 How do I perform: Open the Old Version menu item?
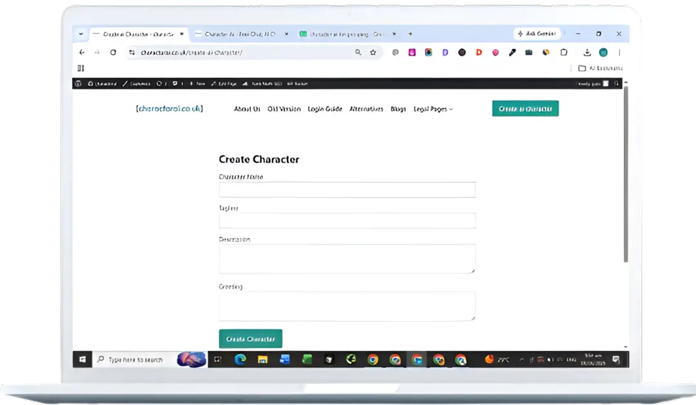pos(284,109)
